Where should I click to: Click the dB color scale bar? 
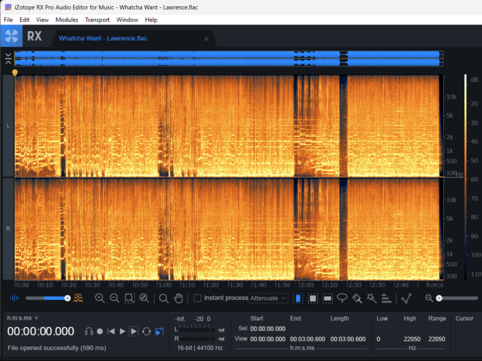466,177
